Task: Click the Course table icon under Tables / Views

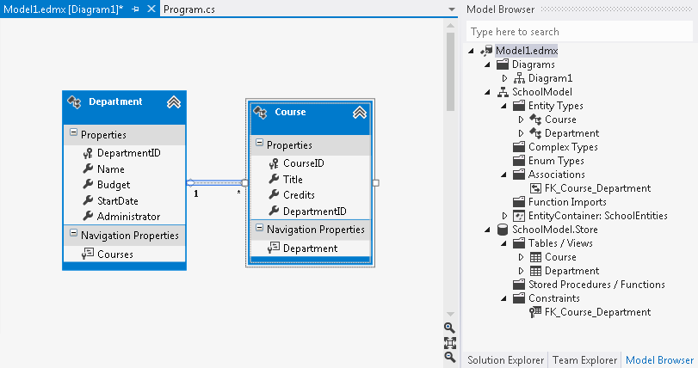Action: 535,257
